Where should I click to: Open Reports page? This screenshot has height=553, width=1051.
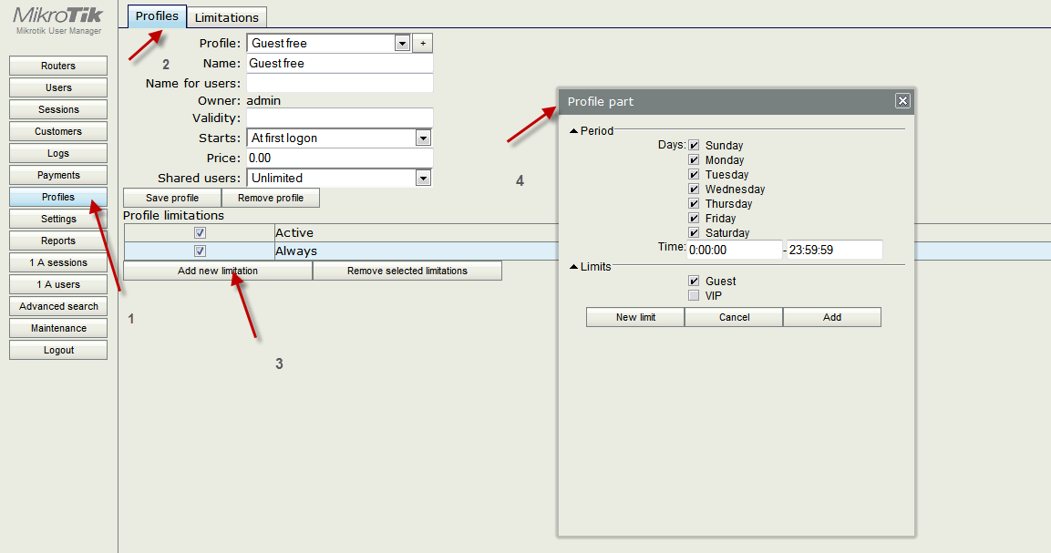[58, 241]
